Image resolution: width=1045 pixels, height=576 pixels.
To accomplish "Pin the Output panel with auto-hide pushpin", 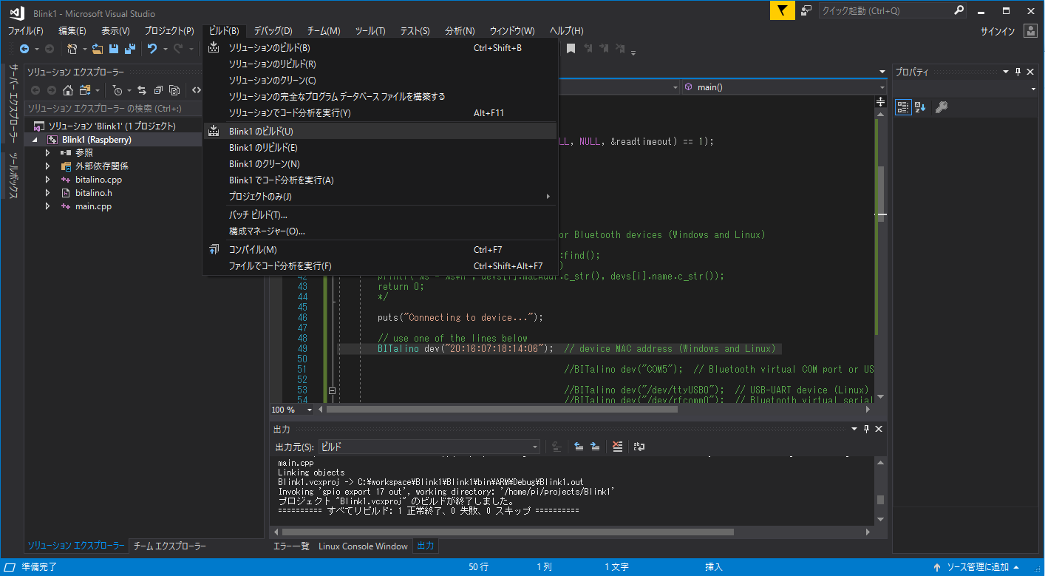I will [x=866, y=429].
